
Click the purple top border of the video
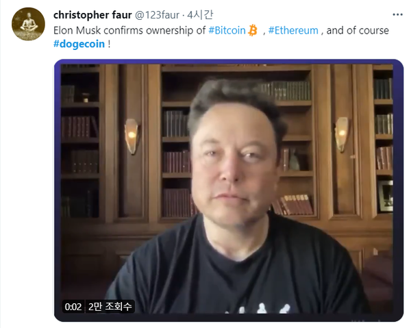click(x=229, y=62)
